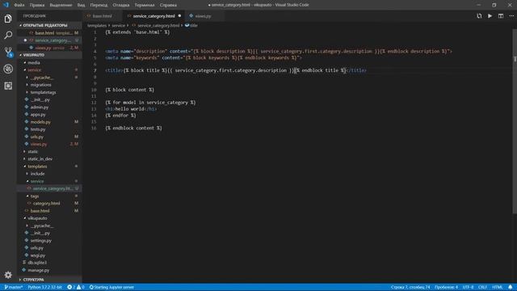Open the Search view in activity bar
Viewport: 517px width, 291px height.
tap(8, 35)
